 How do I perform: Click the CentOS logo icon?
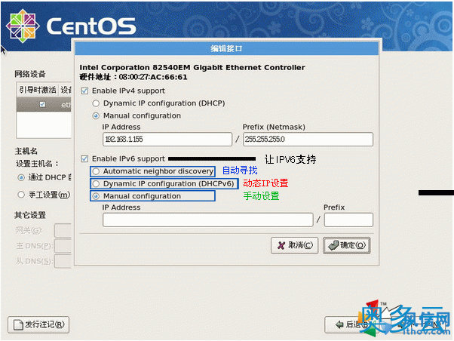(x=23, y=26)
